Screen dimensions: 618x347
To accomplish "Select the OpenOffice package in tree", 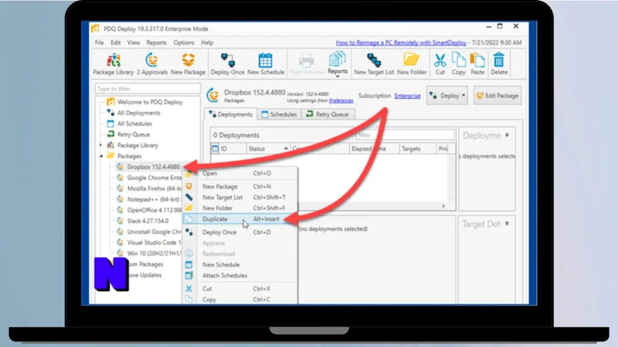I will (x=154, y=210).
